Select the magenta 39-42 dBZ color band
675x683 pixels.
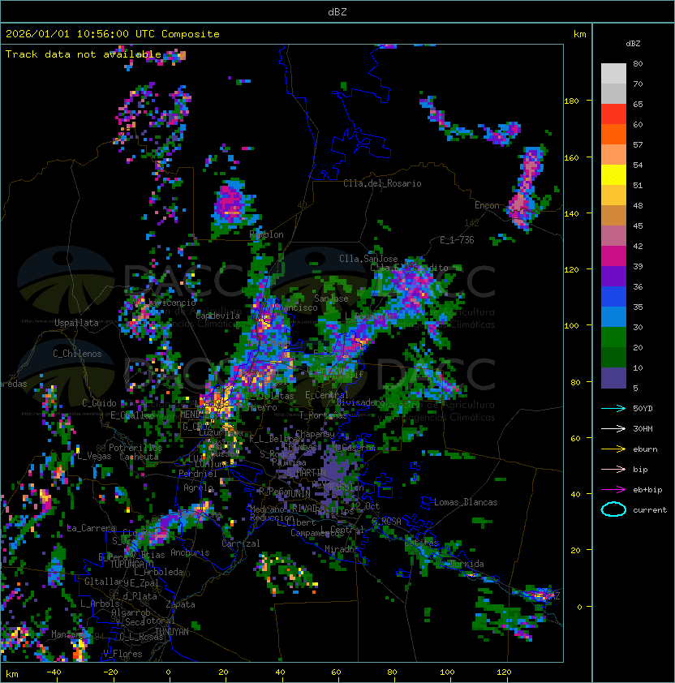[613, 256]
